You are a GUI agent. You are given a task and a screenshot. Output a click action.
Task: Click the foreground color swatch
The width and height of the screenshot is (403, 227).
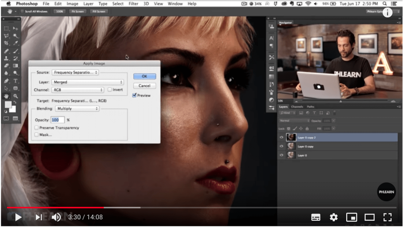pyautogui.click(x=8, y=104)
